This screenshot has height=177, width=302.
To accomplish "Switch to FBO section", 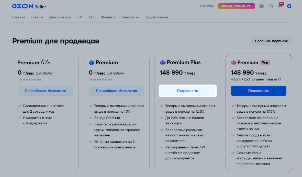I will coord(80,17).
